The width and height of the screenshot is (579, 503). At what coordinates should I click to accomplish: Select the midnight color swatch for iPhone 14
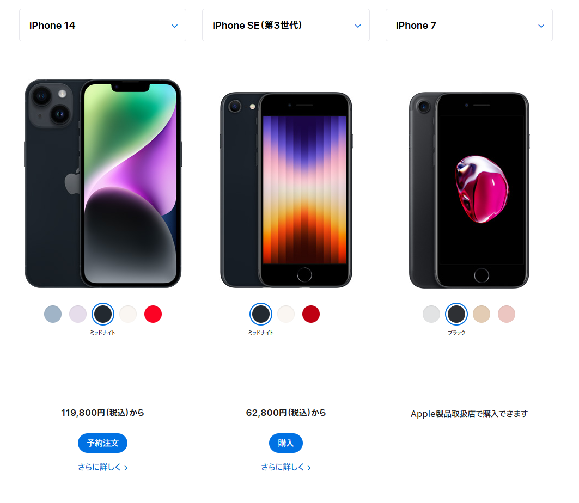click(103, 314)
